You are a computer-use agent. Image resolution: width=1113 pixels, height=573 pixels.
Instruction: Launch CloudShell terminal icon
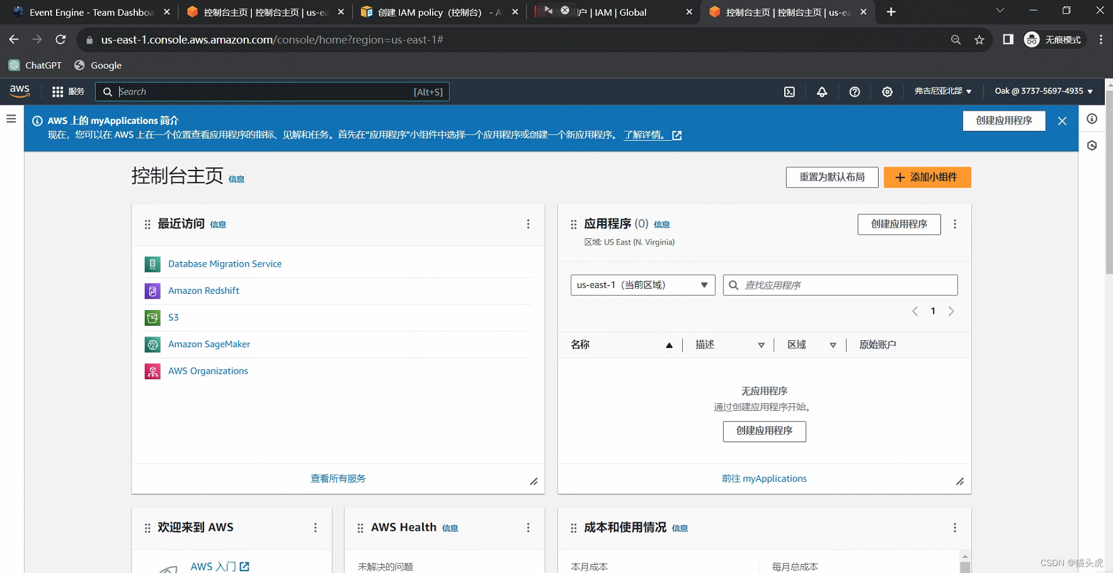click(789, 92)
